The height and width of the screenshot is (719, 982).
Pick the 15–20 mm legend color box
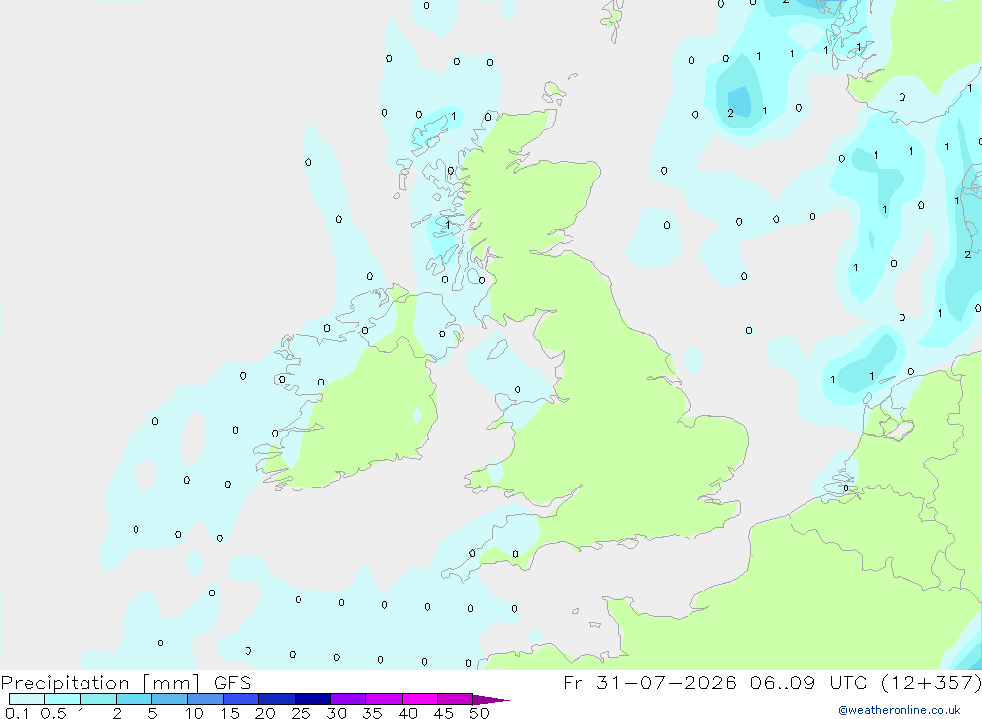coord(242,699)
